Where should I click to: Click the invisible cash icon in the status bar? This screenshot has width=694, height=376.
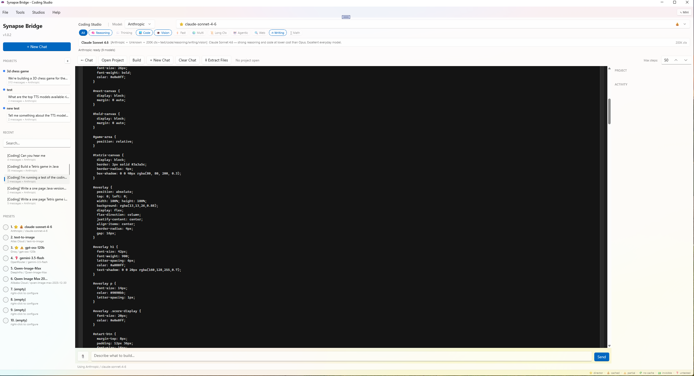660,373
